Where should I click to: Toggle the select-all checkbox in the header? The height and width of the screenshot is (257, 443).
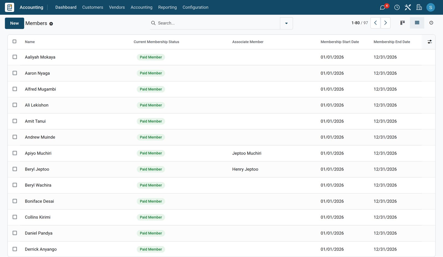pos(15,42)
